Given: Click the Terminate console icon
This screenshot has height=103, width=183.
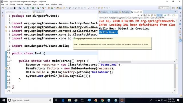Looking at the screenshot, I should tap(138, 15).
